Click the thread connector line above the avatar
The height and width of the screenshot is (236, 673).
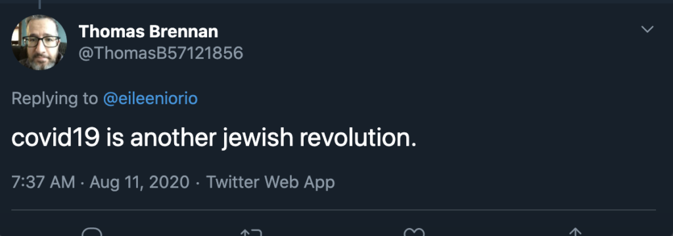click(x=39, y=5)
